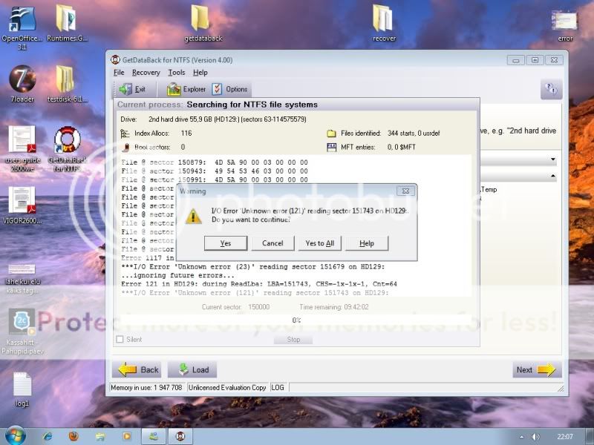Open the Tools menu
The image size is (594, 445).
coord(177,73)
